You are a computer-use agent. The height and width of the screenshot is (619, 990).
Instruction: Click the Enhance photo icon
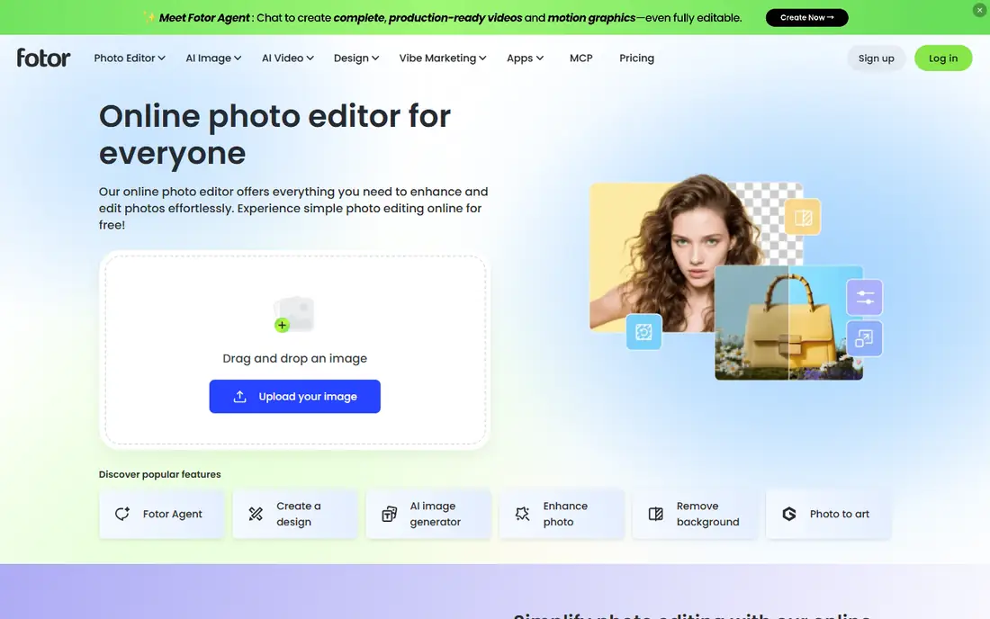523,515
